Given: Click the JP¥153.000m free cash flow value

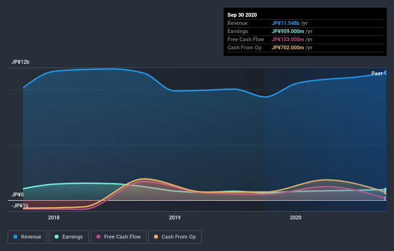Looking at the screenshot, I should pyautogui.click(x=288, y=39).
